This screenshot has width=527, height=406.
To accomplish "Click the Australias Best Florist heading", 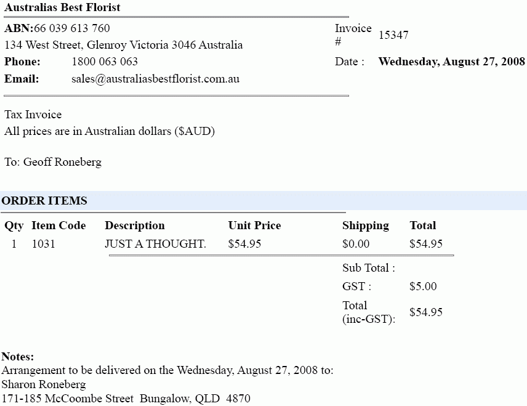I will coord(62,7).
